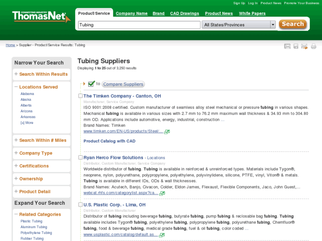Open the www.timken.com product link
322x241 pixels.
(123, 131)
